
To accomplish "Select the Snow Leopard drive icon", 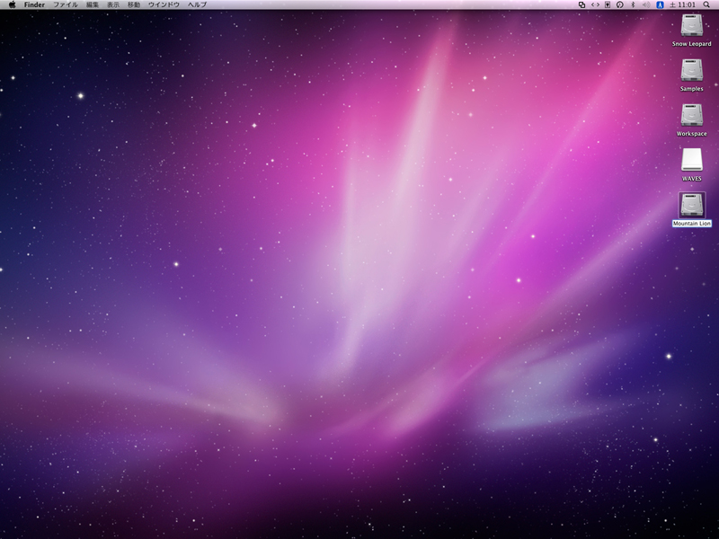I will 691,25.
